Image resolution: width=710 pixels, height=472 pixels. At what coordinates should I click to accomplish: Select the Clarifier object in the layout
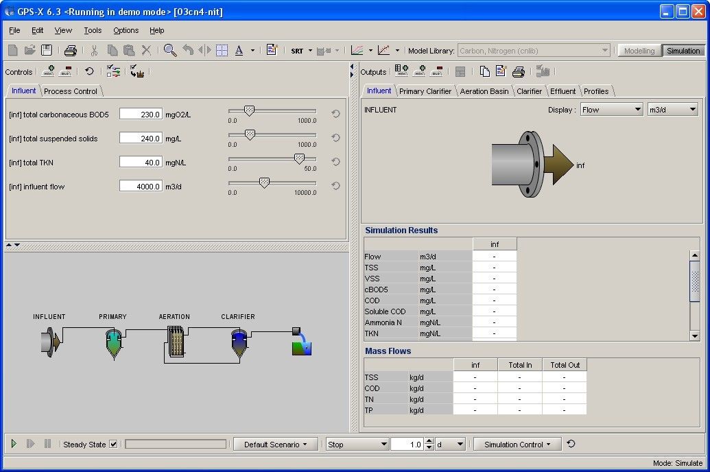(239, 343)
